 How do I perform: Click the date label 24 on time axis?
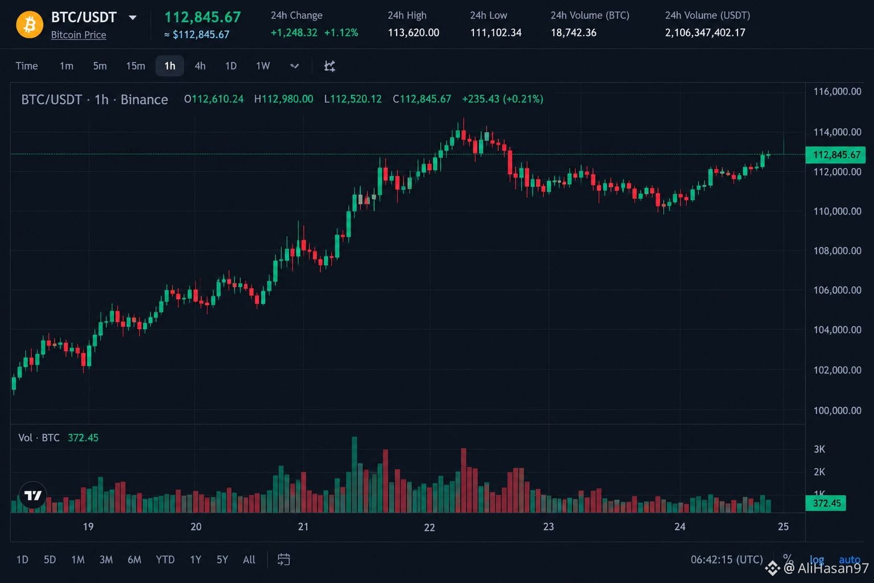680,527
